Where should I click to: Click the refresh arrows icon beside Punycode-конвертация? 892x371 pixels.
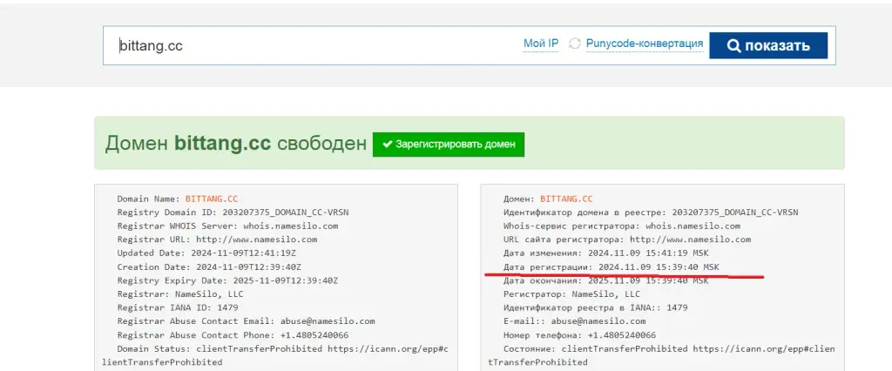pyautogui.click(x=575, y=44)
